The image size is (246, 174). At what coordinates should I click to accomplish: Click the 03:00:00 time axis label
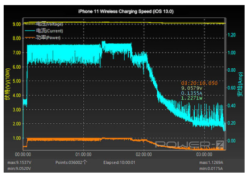point(204,155)
